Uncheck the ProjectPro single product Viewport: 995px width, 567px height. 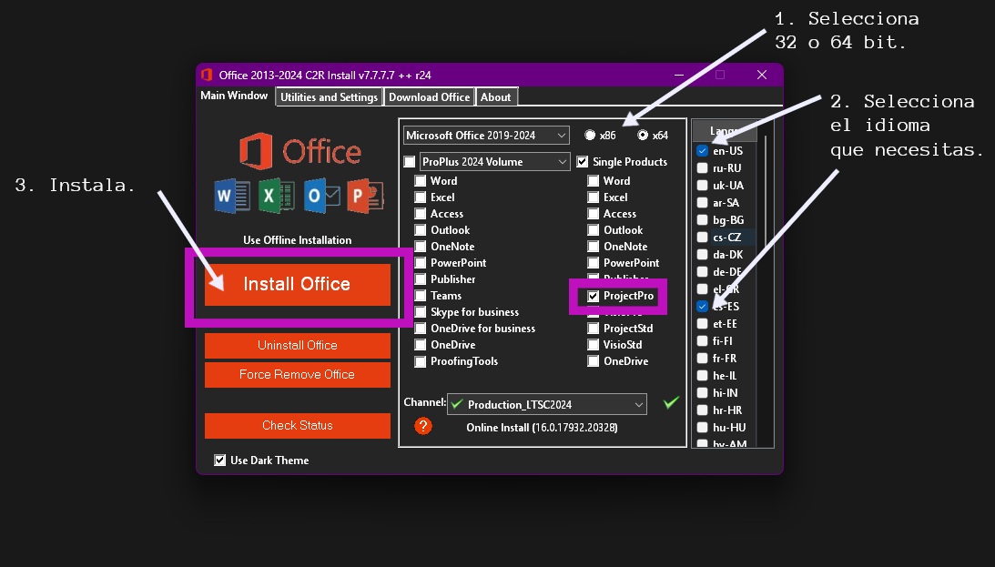click(593, 296)
